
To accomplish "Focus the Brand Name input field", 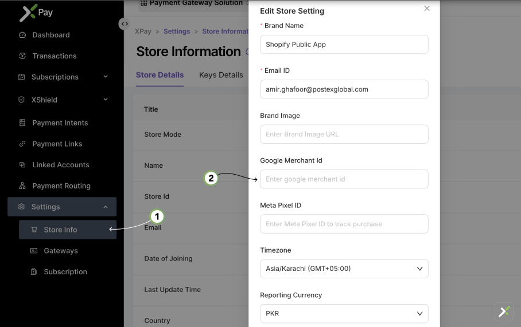I will click(344, 45).
